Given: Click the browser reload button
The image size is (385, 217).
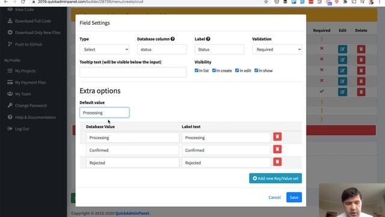Looking at the screenshot, I should (x=23, y=2).
